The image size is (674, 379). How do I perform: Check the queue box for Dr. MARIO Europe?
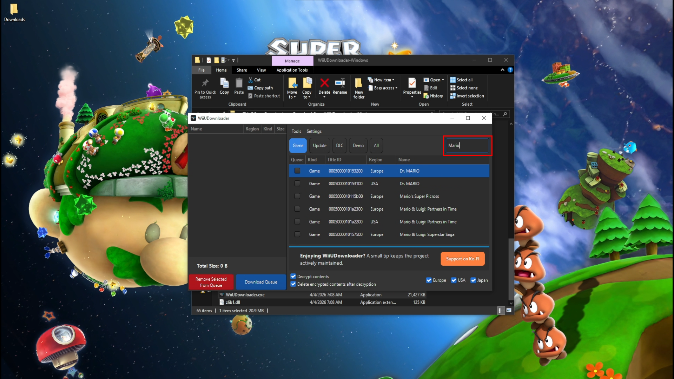tap(297, 171)
